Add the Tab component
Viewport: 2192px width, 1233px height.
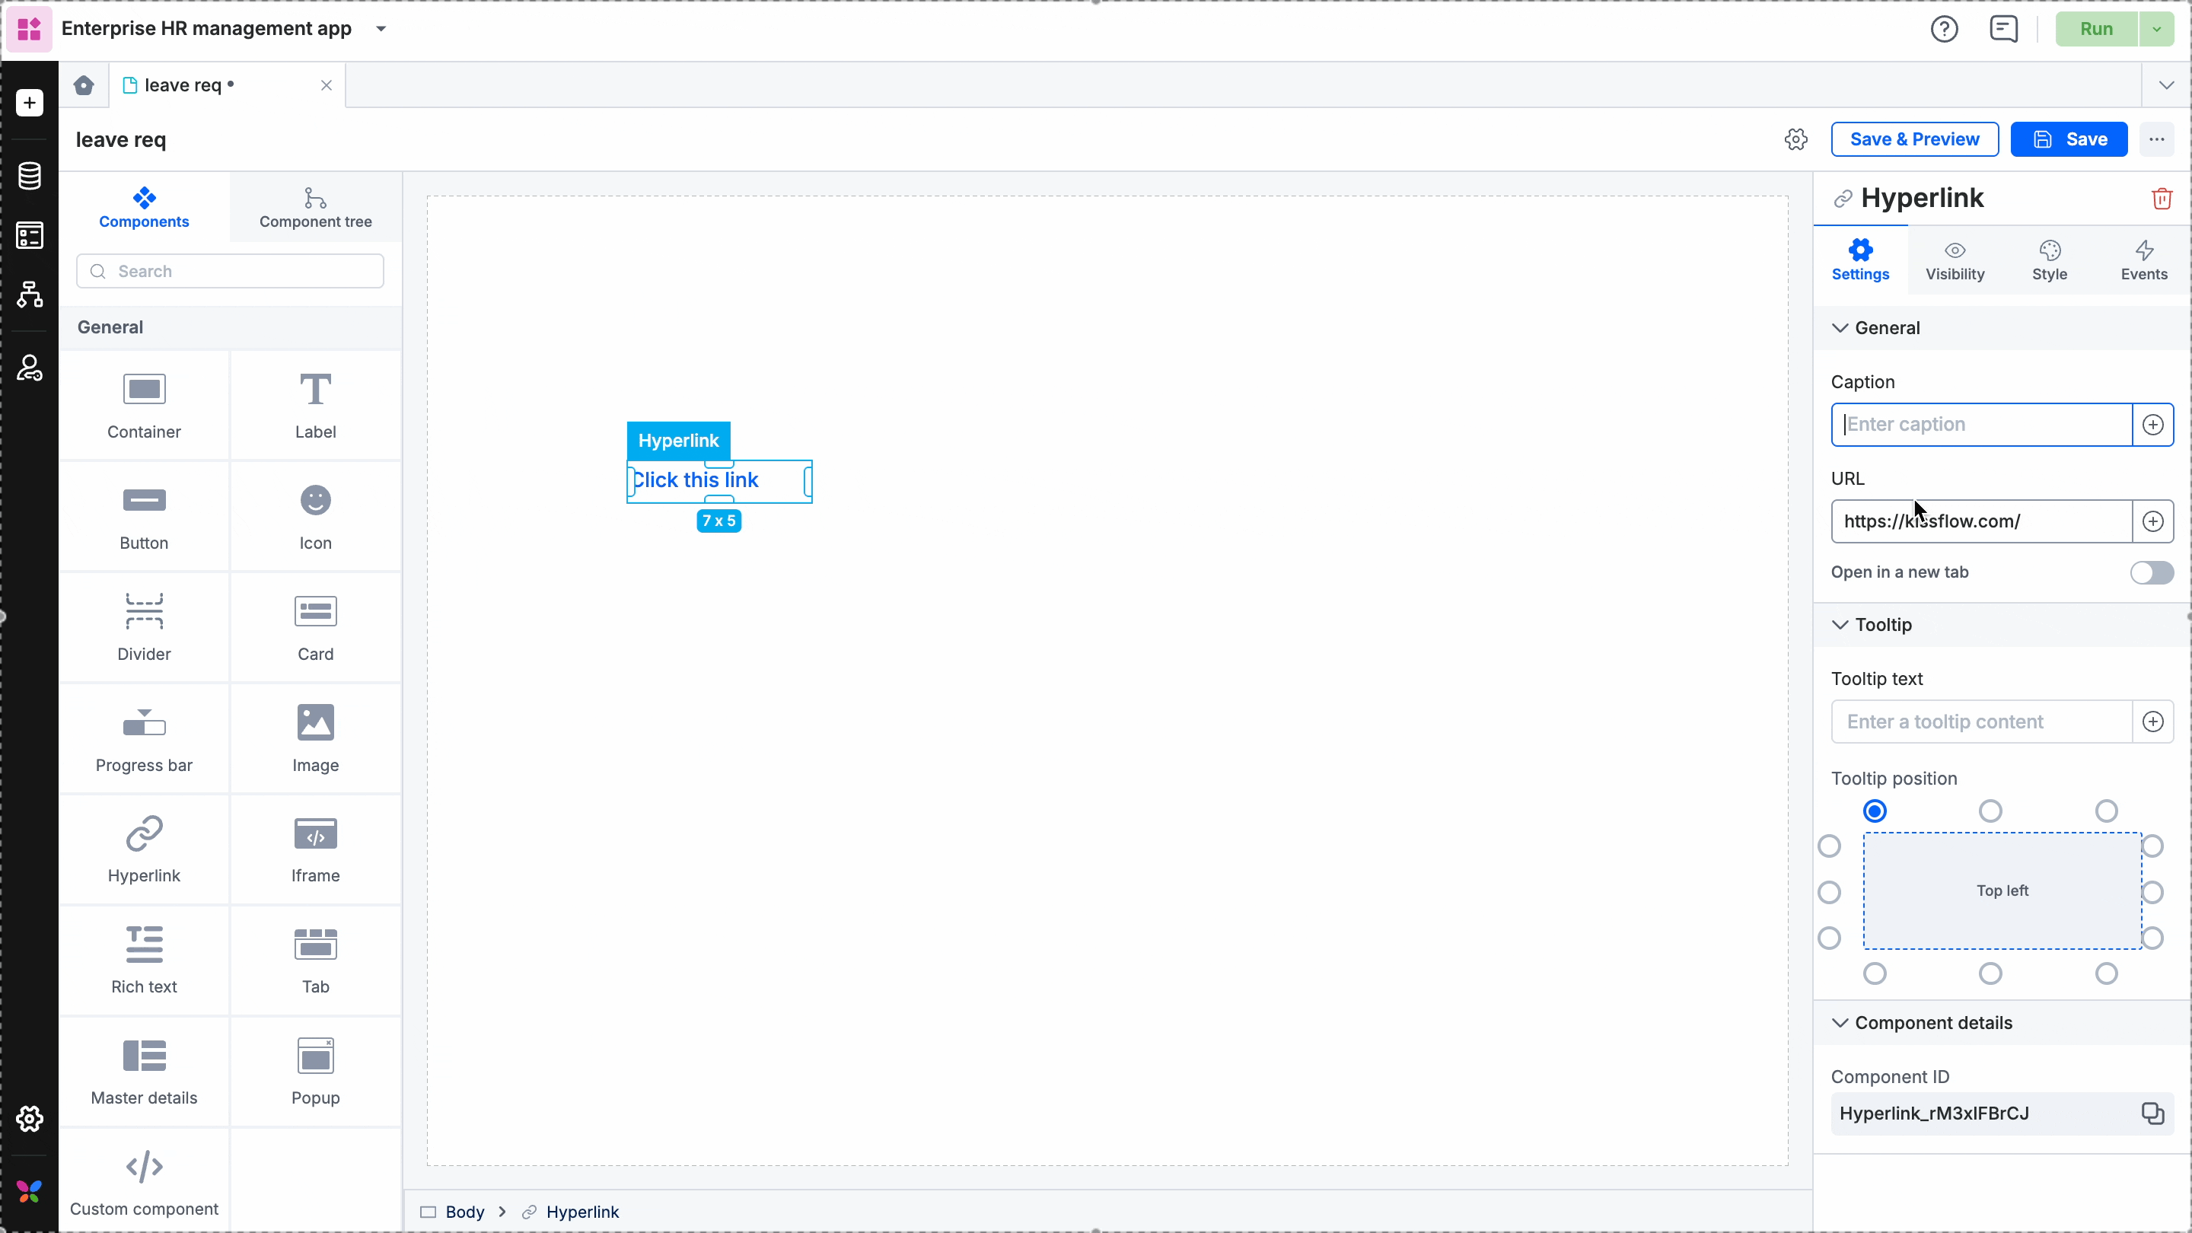pyautogui.click(x=315, y=961)
